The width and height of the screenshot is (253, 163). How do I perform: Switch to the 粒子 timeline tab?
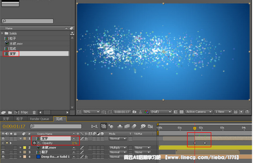coord(20,119)
